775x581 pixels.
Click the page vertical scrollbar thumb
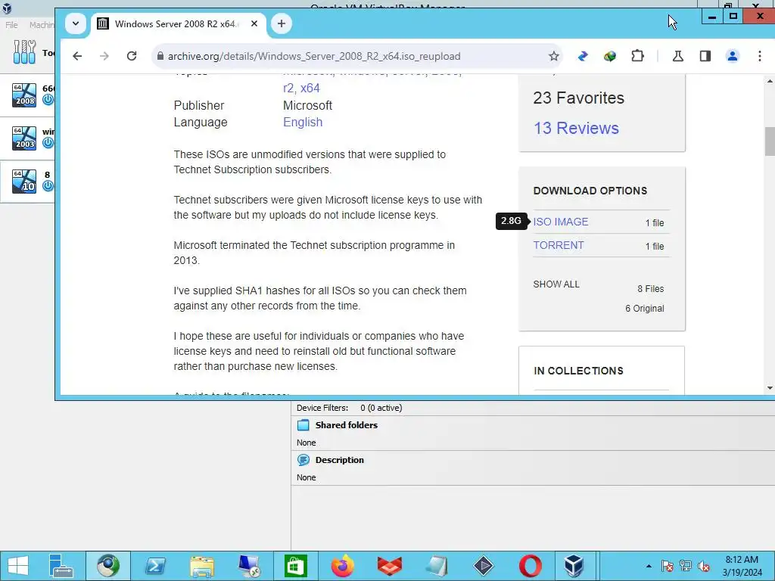pos(770,141)
